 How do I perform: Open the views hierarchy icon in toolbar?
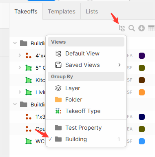122,28
